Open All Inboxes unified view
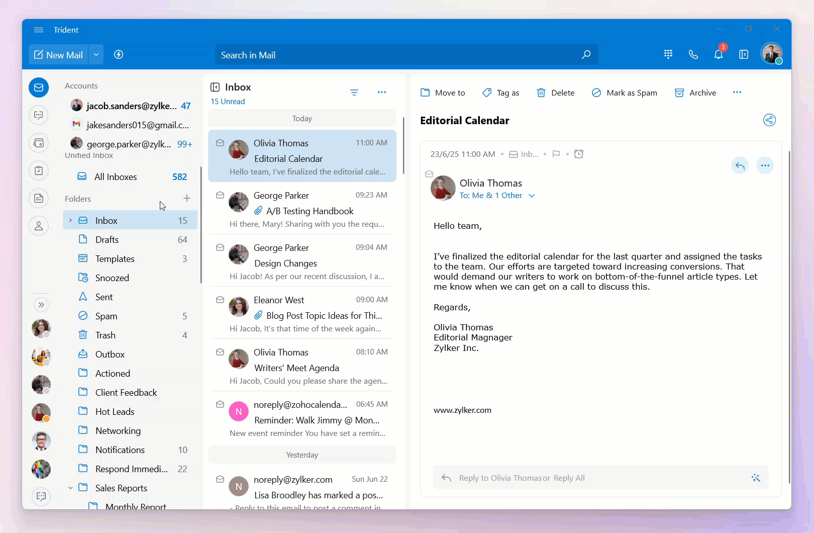 pos(131,176)
